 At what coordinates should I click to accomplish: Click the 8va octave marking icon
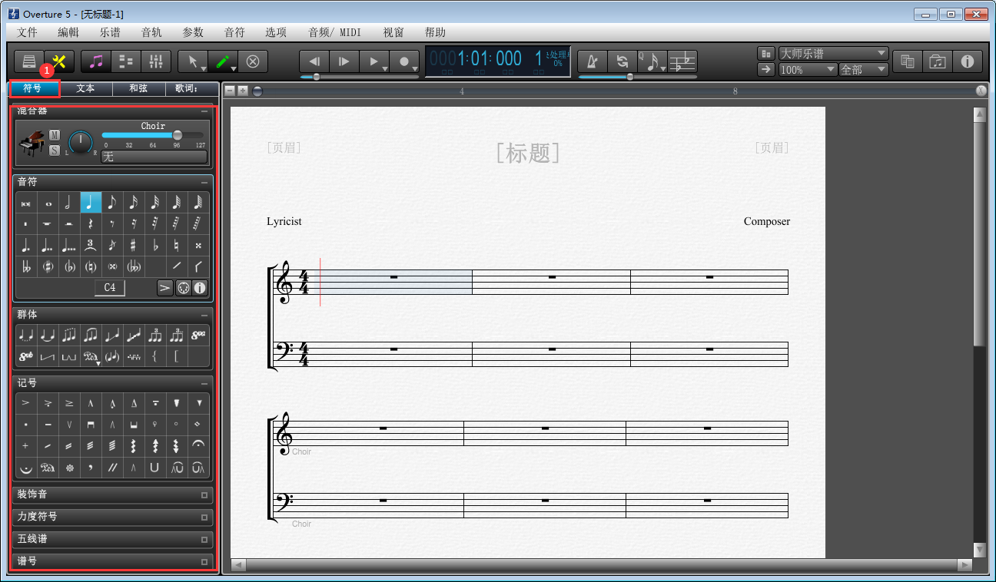[198, 335]
